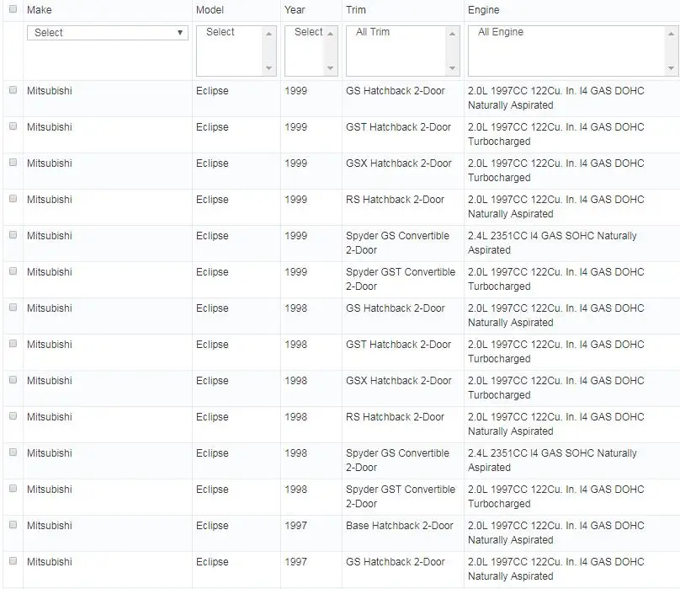Select the 1999 GSX Hatchback 2-Door trim cell
This screenshot has width=680, height=589.
(x=399, y=163)
